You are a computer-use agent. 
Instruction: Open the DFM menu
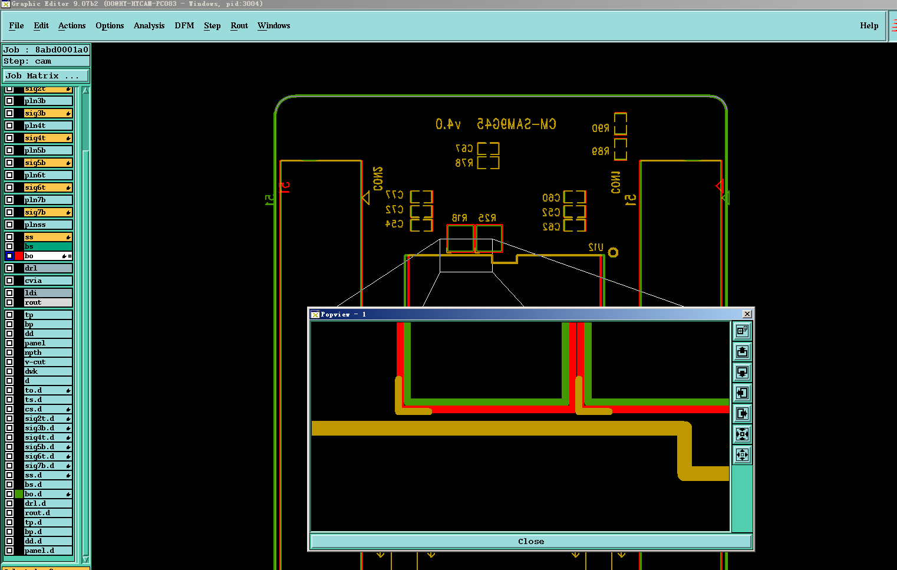[x=184, y=25]
